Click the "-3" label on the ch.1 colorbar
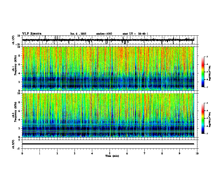 (x=207, y=56)
